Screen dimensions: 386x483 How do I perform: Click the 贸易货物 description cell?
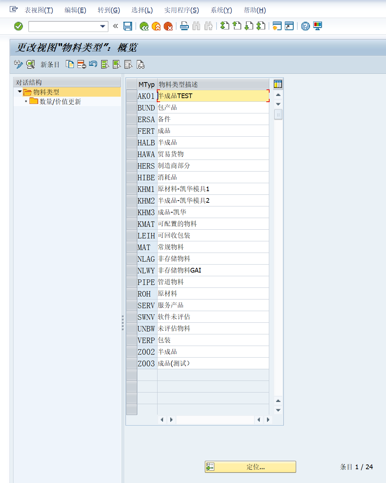pyautogui.click(x=213, y=154)
